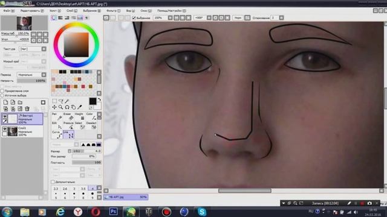
Task: Choose the Curve vector tool
Action: tap(57, 134)
